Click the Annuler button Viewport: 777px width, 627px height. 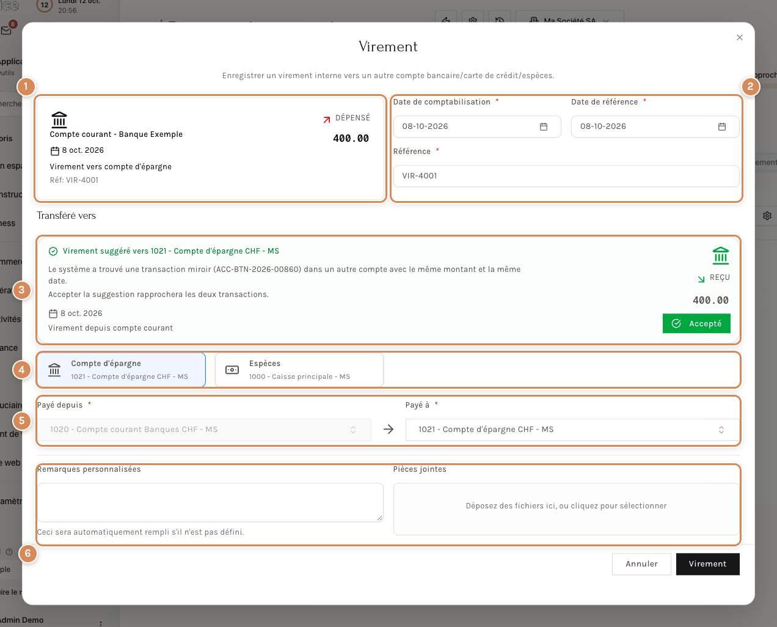pos(641,564)
